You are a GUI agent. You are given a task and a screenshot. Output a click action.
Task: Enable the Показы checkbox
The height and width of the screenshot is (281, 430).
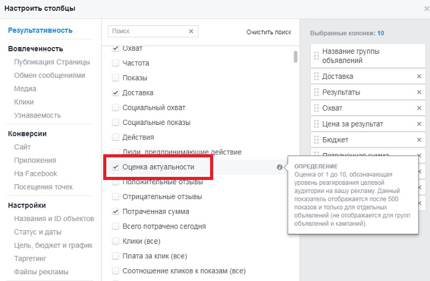[115, 78]
